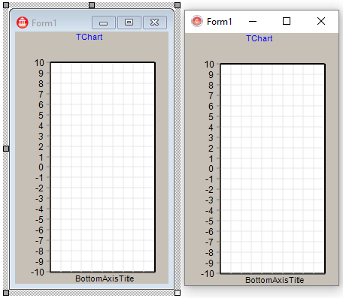Click the left axis label 10 in right chart
This screenshot has height=298, width=343.
point(209,65)
